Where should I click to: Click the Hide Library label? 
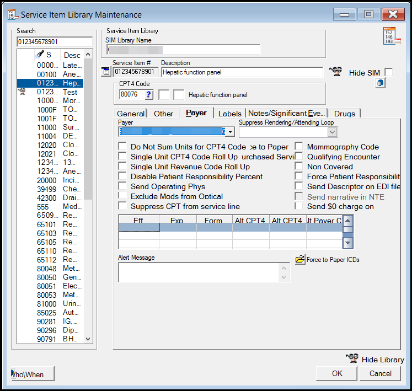383,360
